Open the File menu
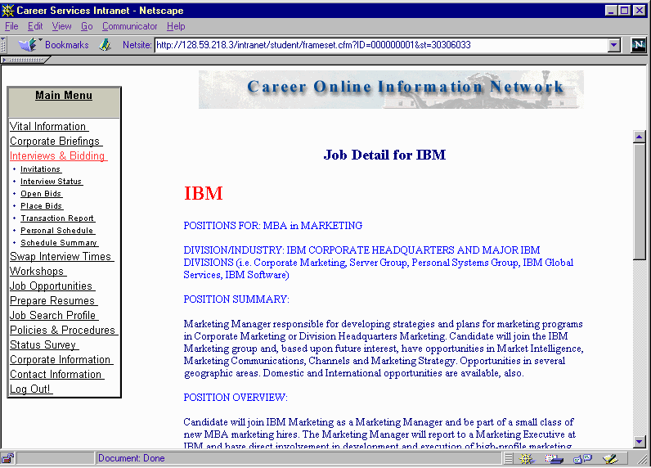651x468 pixels. click(x=11, y=26)
